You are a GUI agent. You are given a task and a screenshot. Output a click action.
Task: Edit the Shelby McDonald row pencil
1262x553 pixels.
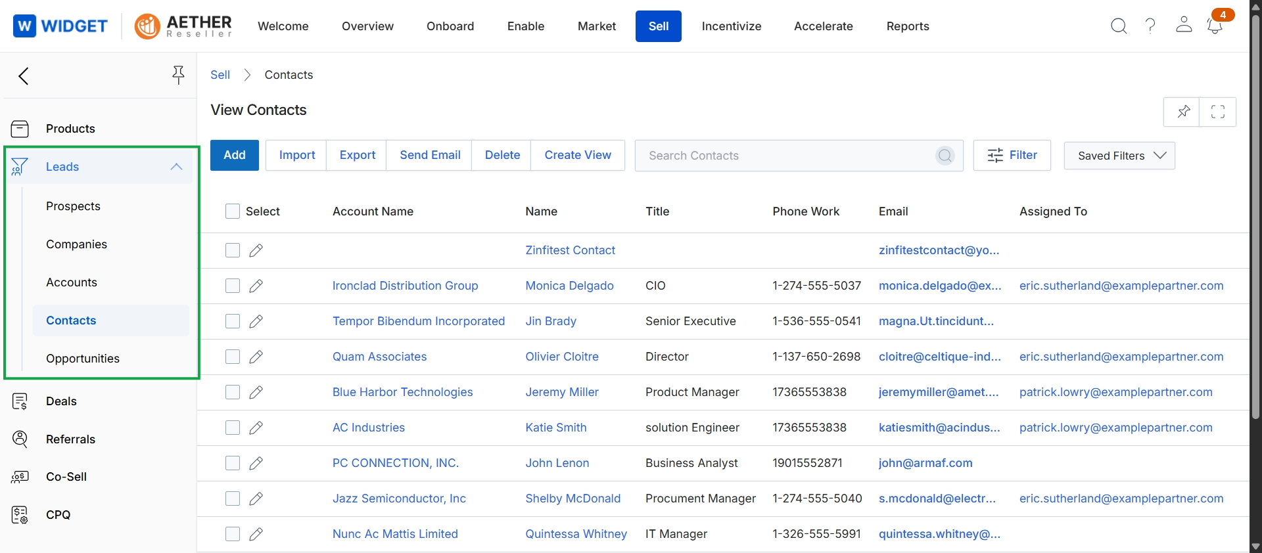click(x=256, y=498)
